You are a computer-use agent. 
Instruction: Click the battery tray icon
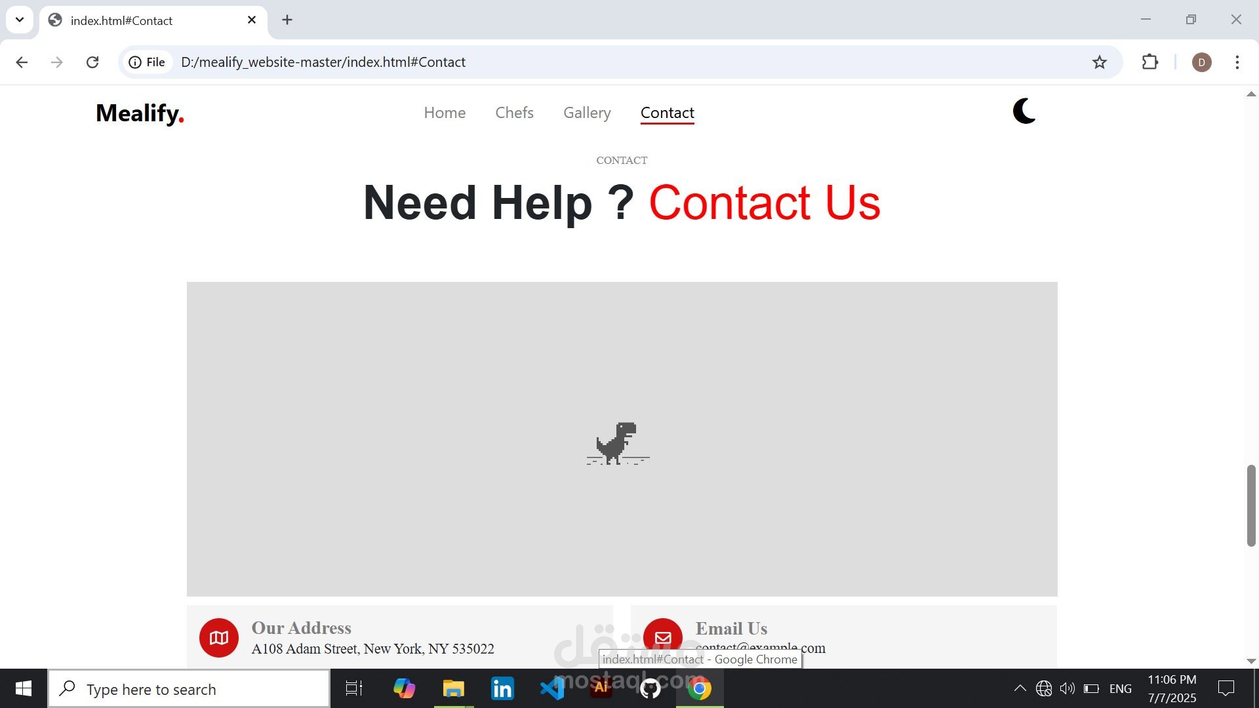[x=1091, y=689]
